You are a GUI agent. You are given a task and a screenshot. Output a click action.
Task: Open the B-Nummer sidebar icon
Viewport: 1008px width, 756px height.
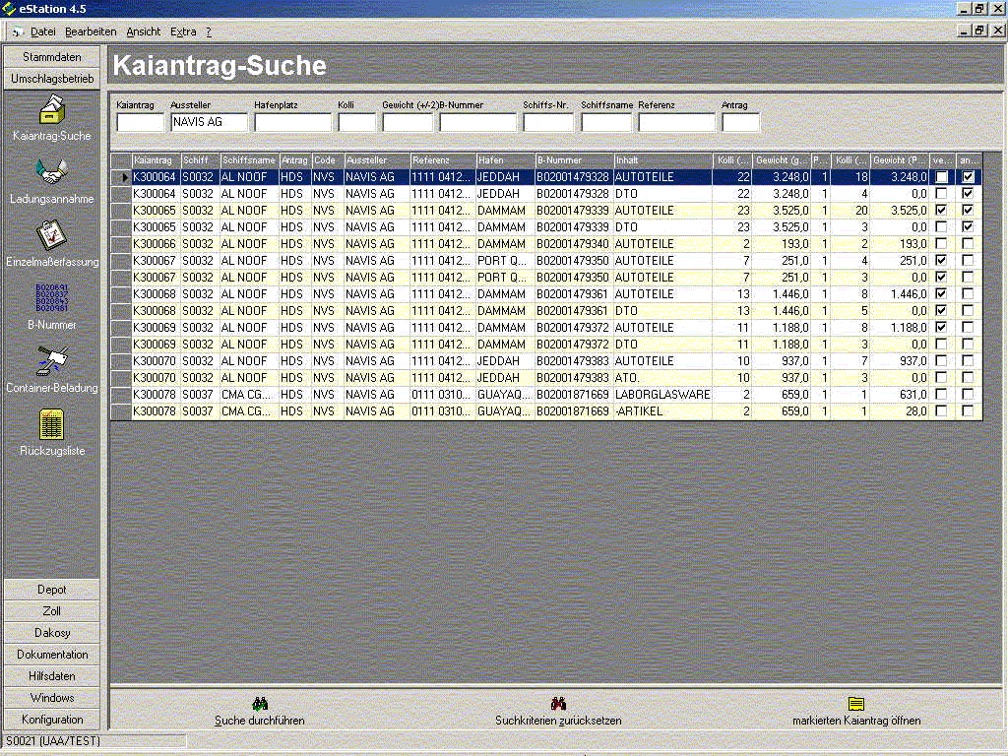click(x=51, y=299)
